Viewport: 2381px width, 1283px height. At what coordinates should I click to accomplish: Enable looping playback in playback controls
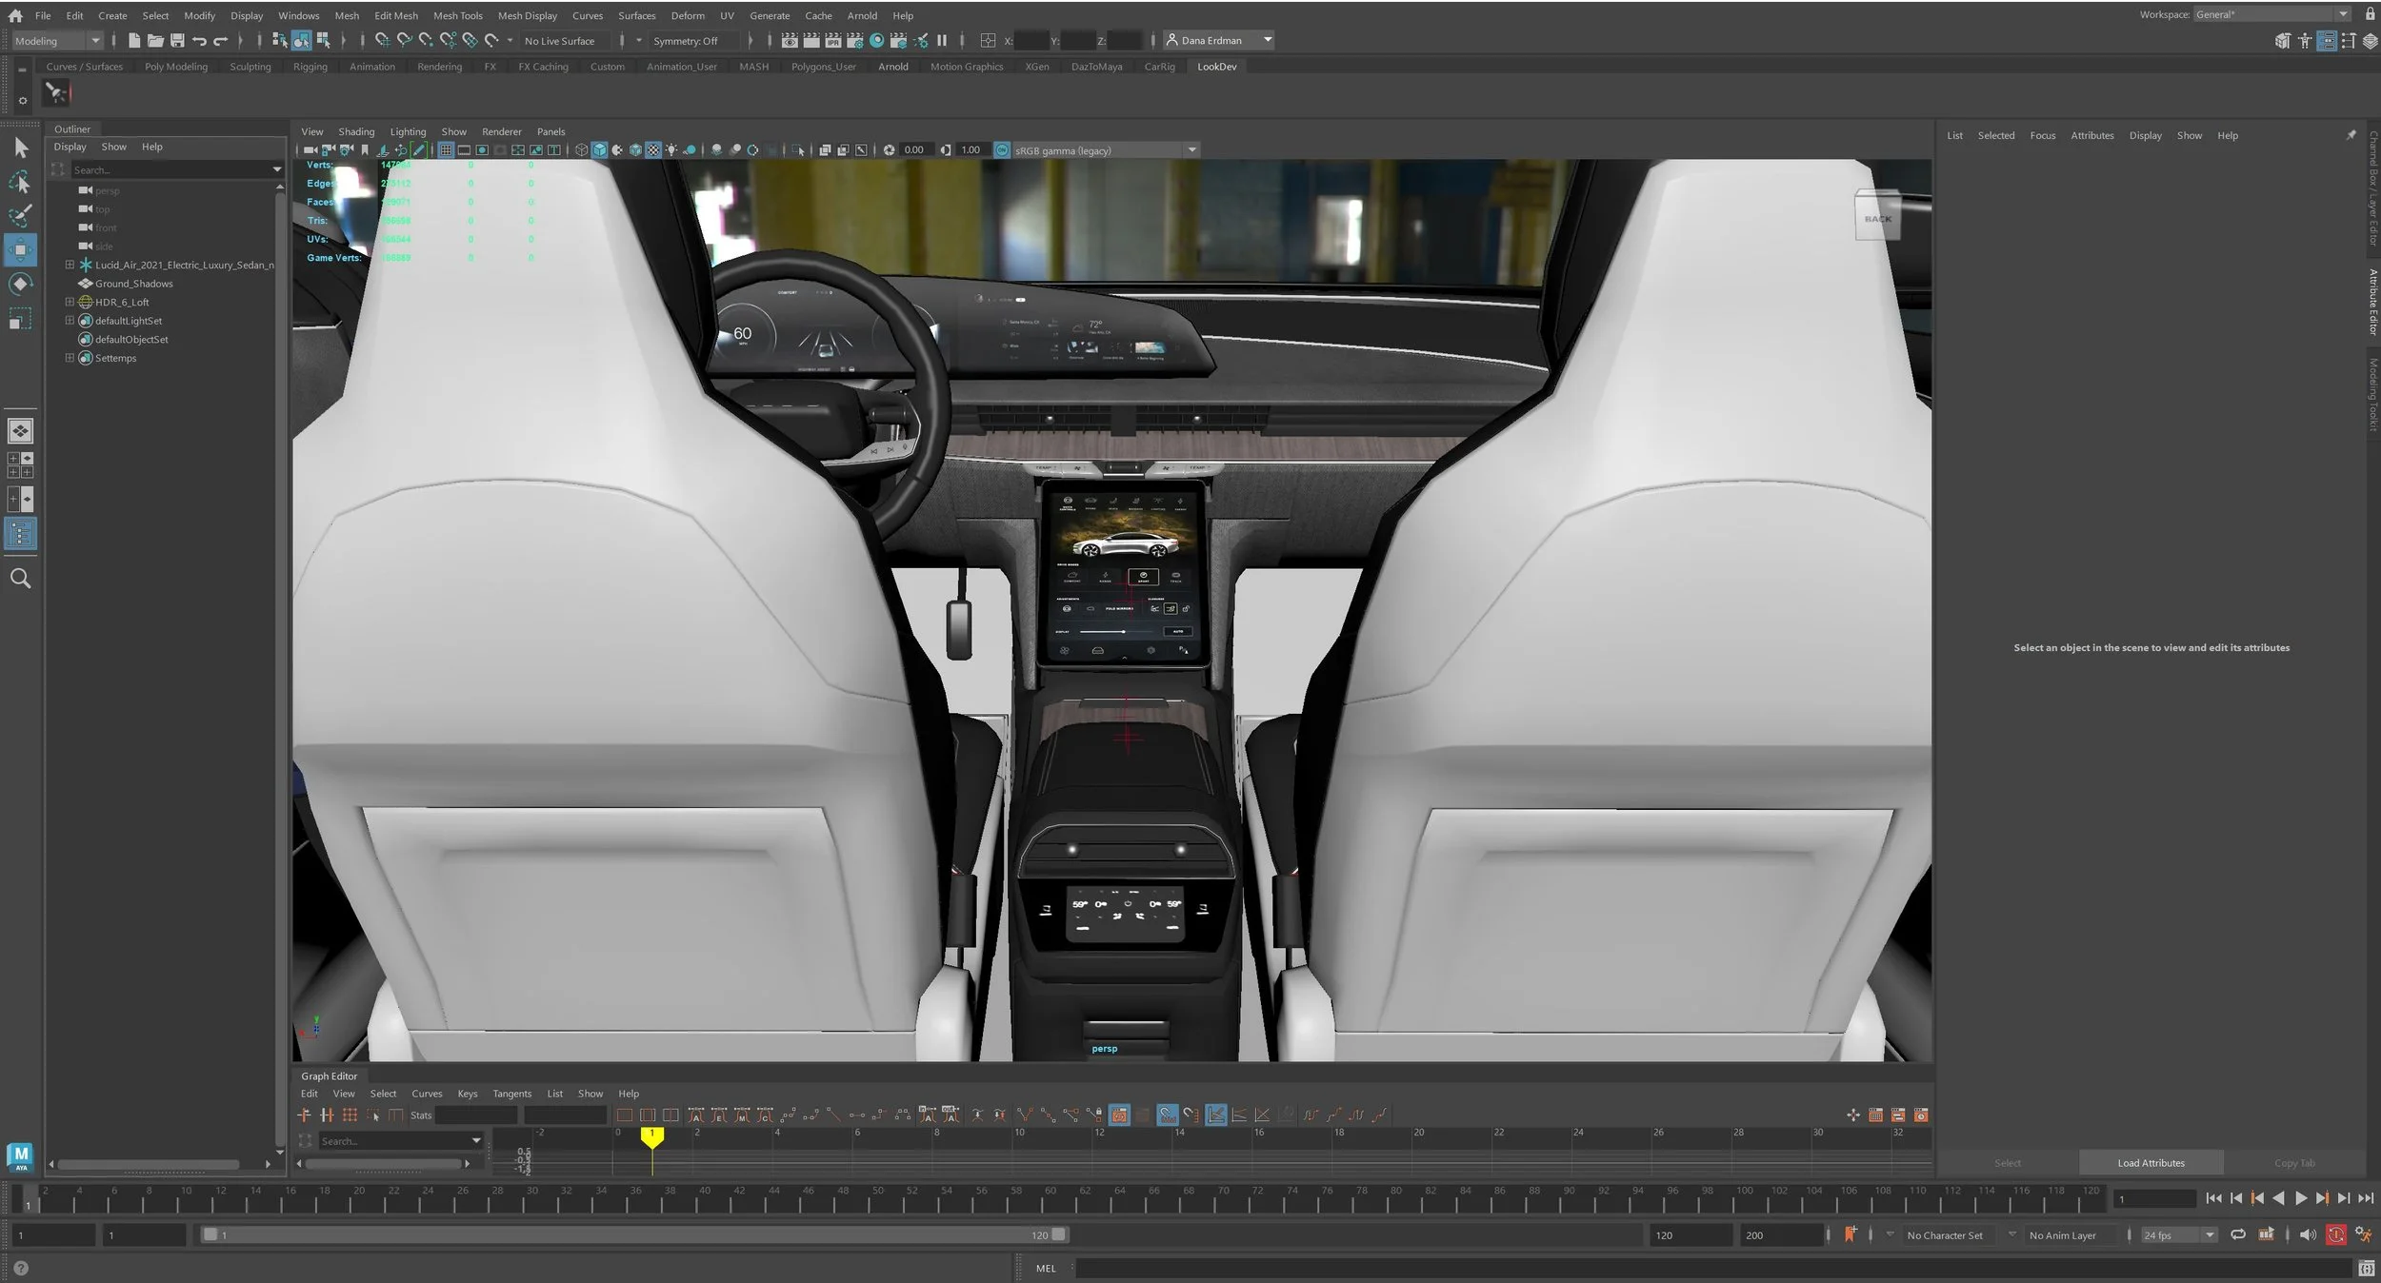pos(2237,1234)
